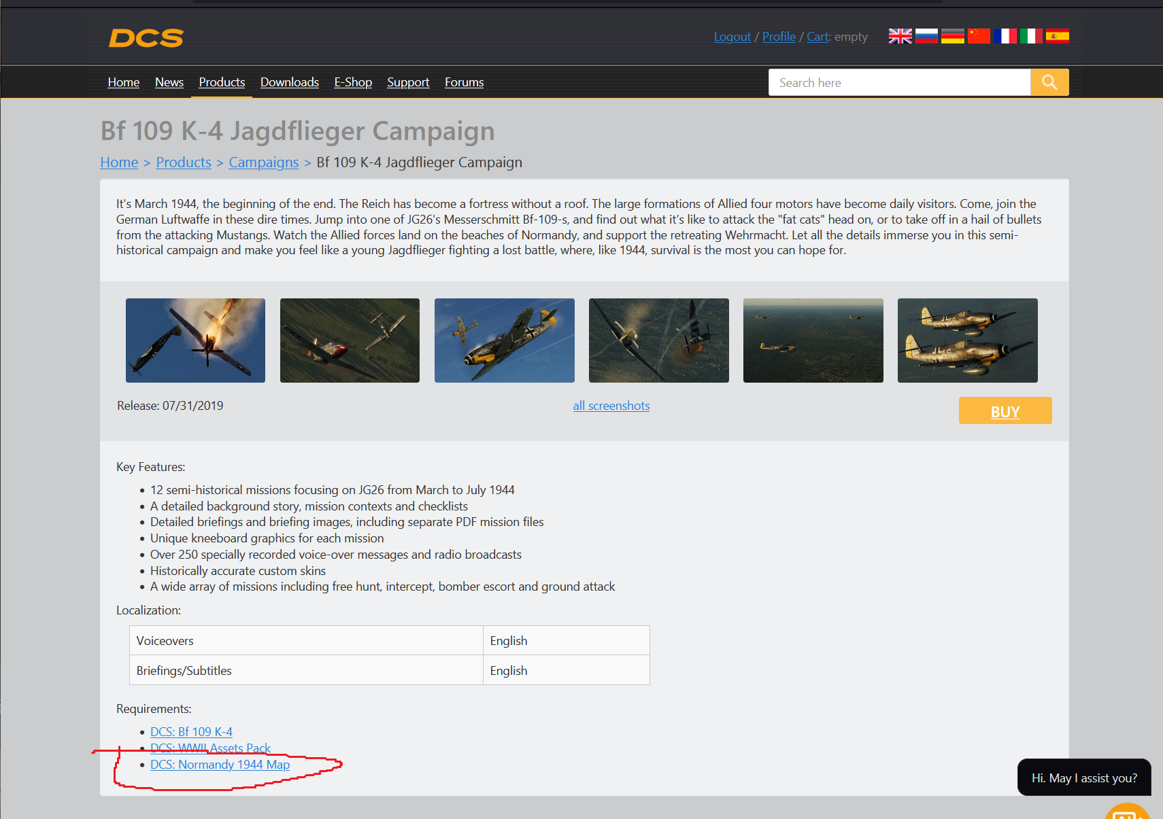Click the DCS logo

pyautogui.click(x=146, y=38)
